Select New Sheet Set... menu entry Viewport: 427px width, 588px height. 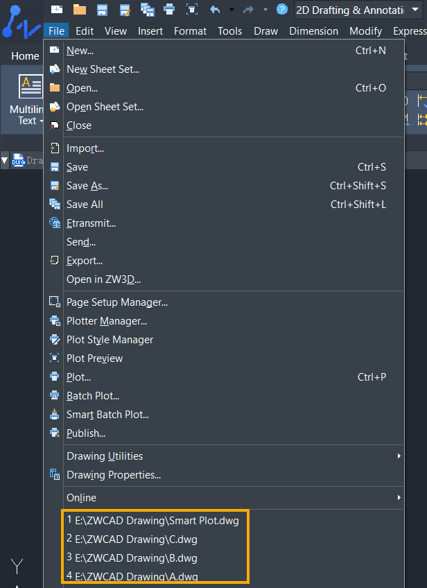click(x=224, y=69)
